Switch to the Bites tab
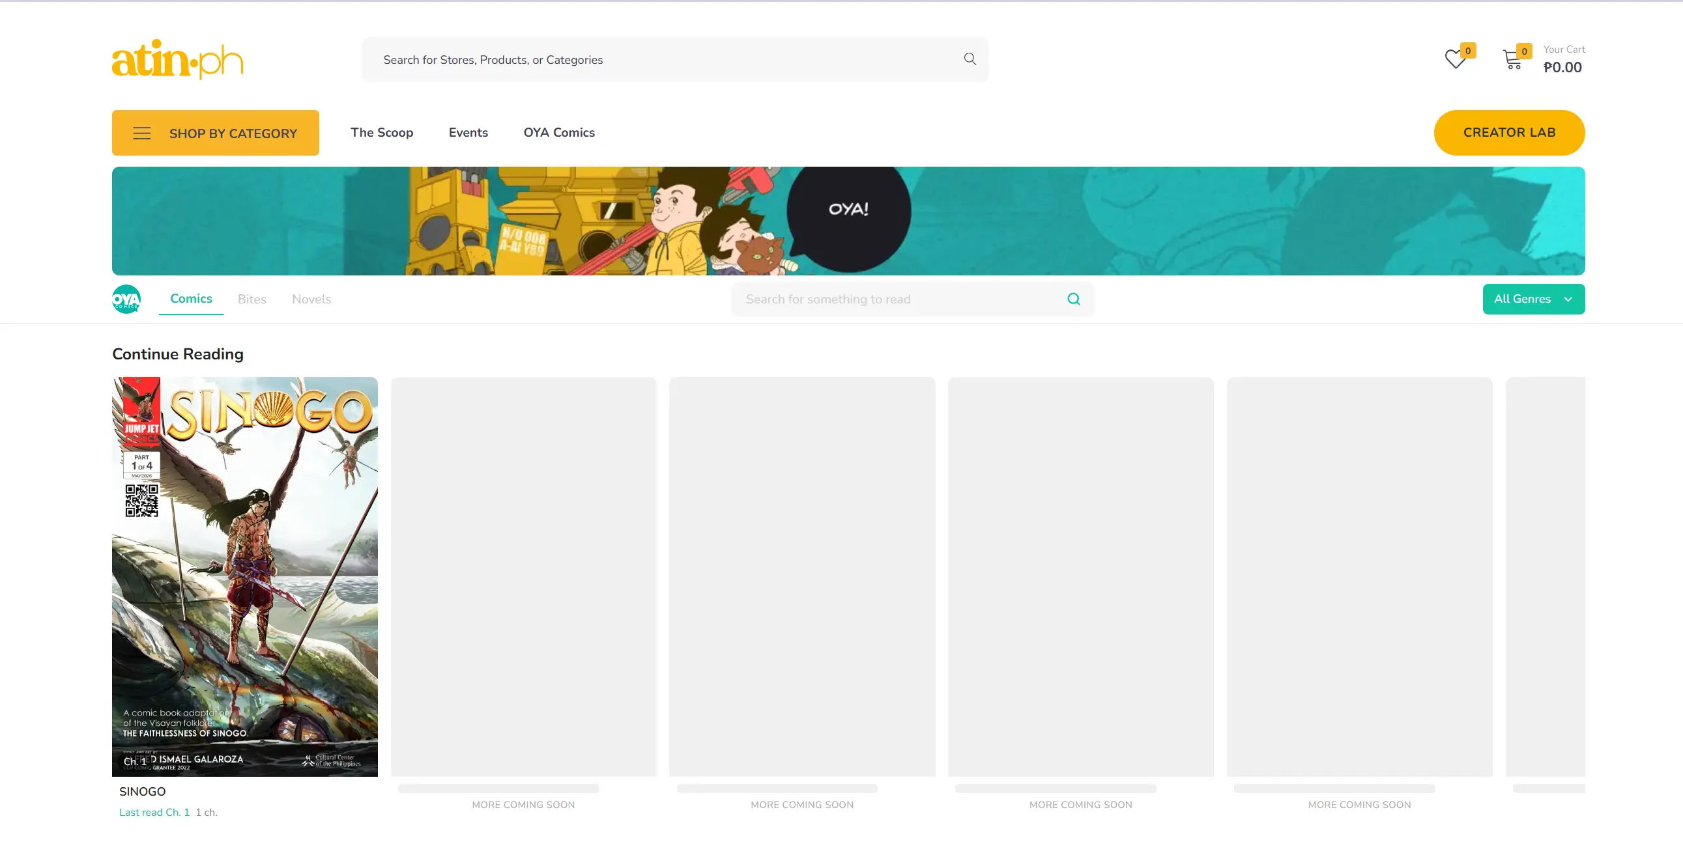Screen dimensions: 1683x851 (252, 299)
